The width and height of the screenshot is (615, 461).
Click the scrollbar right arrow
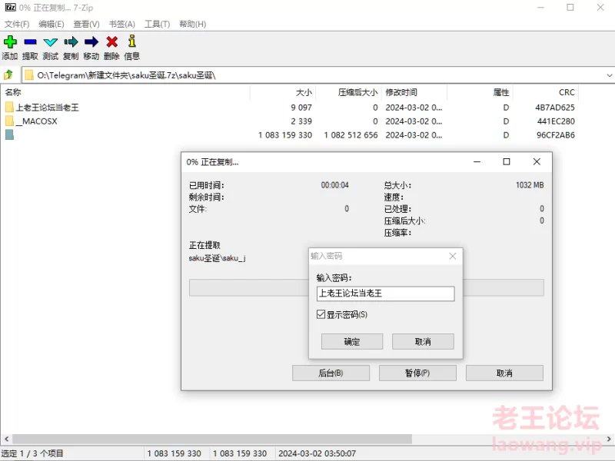point(609,439)
